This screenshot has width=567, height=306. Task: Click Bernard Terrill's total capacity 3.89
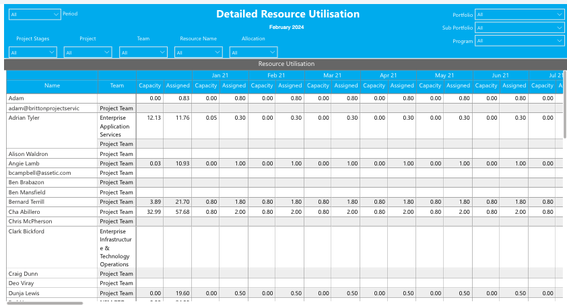point(149,202)
